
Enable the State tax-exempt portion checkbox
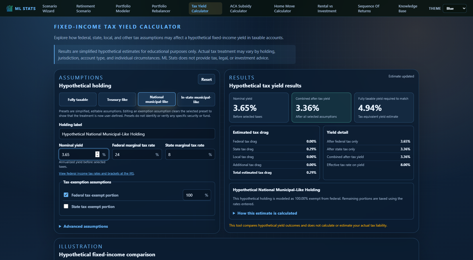click(66, 206)
